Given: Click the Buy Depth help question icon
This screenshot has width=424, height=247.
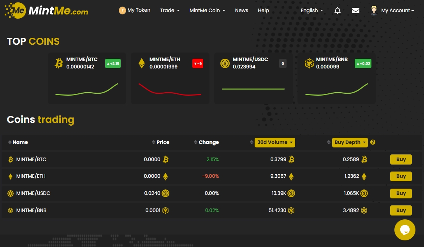Looking at the screenshot, I should click(x=373, y=142).
